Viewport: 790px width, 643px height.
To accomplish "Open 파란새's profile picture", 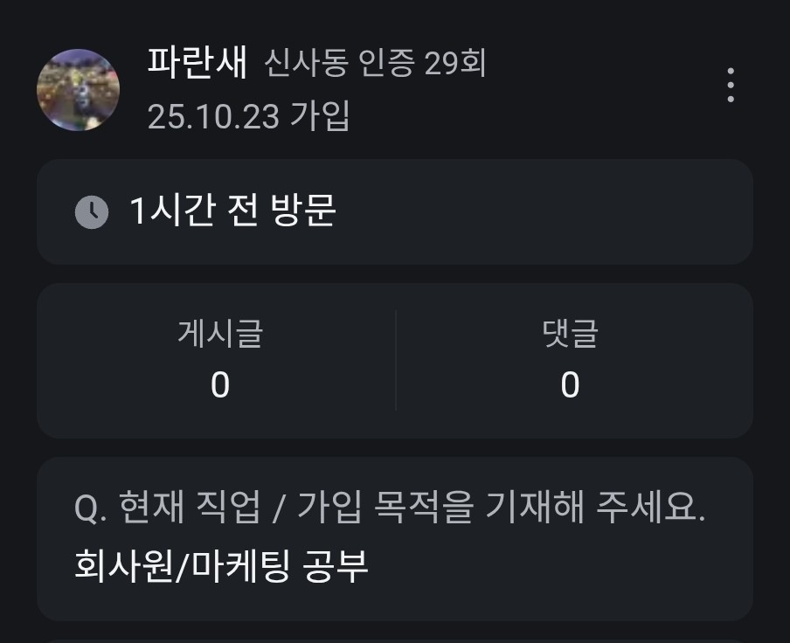I will [78, 90].
